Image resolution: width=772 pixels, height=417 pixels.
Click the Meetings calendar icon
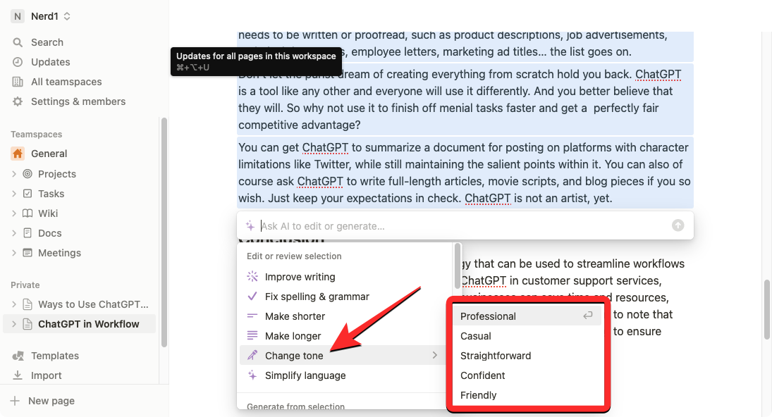(27, 252)
